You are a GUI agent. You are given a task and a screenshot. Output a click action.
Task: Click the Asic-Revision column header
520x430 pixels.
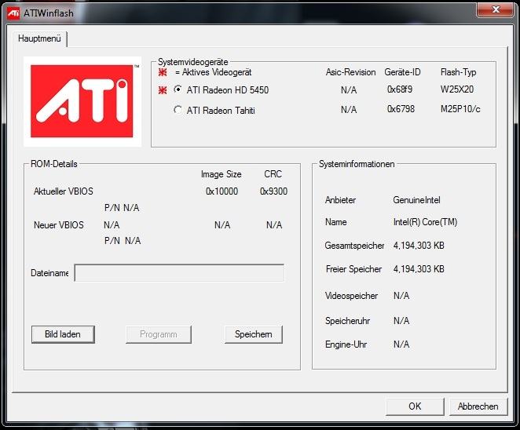pyautogui.click(x=350, y=72)
